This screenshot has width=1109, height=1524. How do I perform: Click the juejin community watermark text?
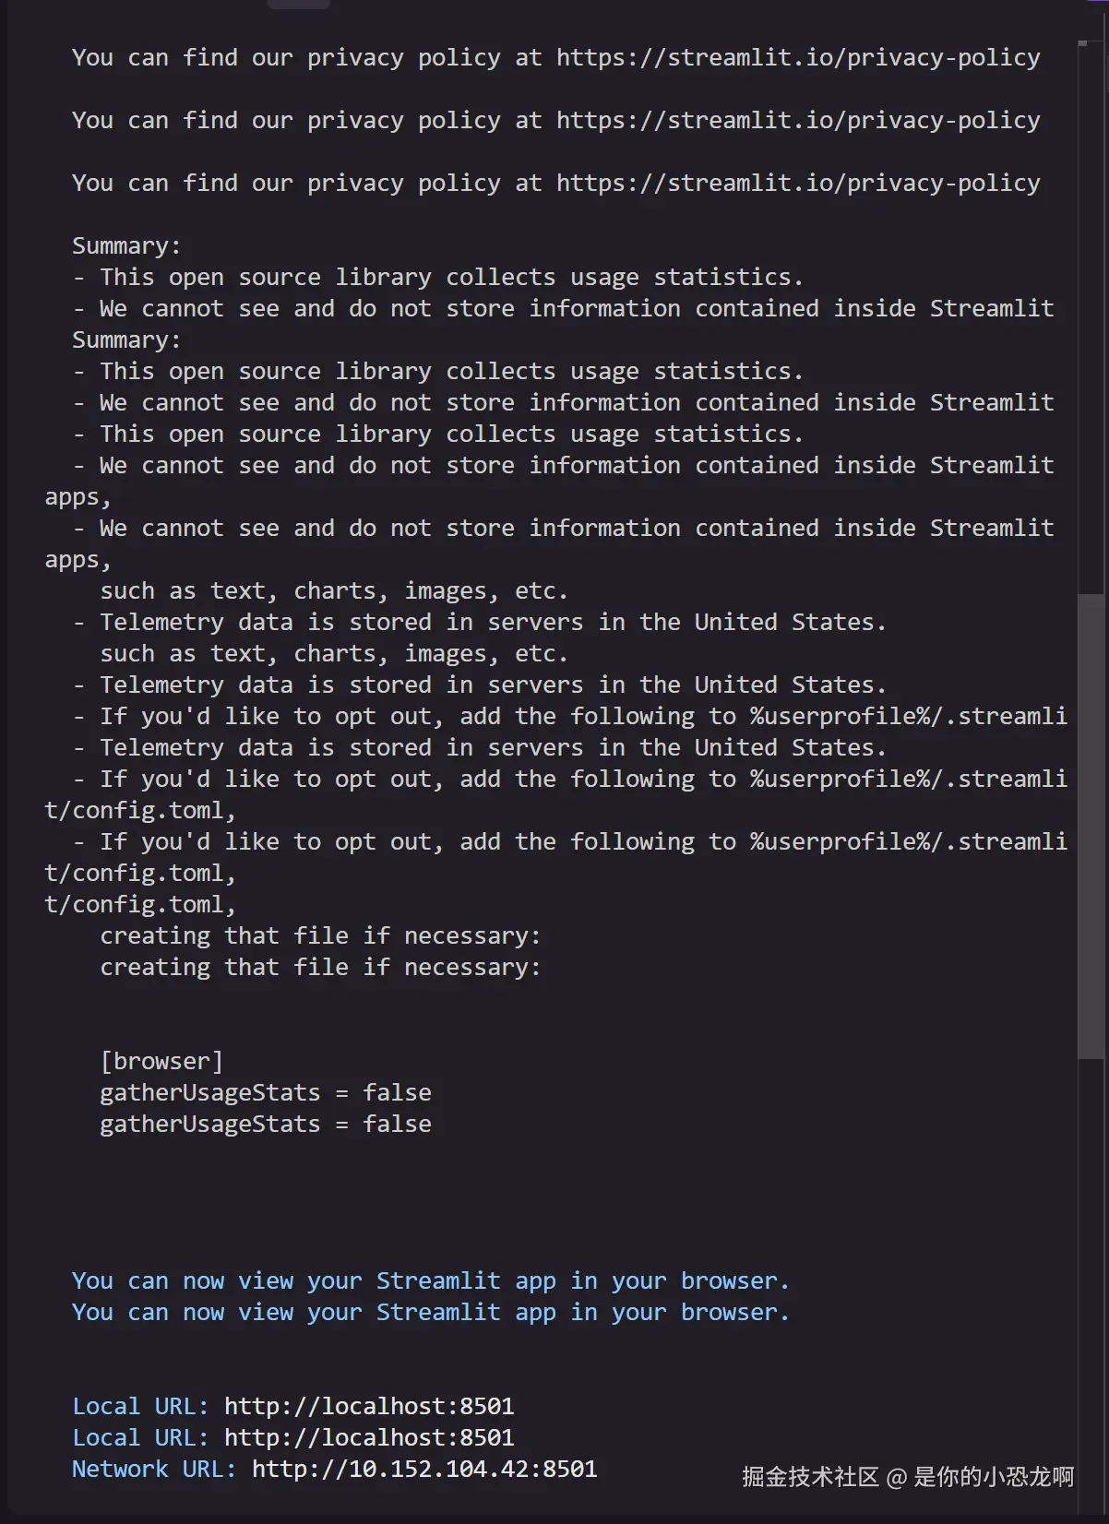(908, 1477)
